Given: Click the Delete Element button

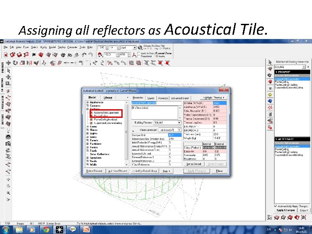Looking at the screenshot, I should click(x=94, y=171).
